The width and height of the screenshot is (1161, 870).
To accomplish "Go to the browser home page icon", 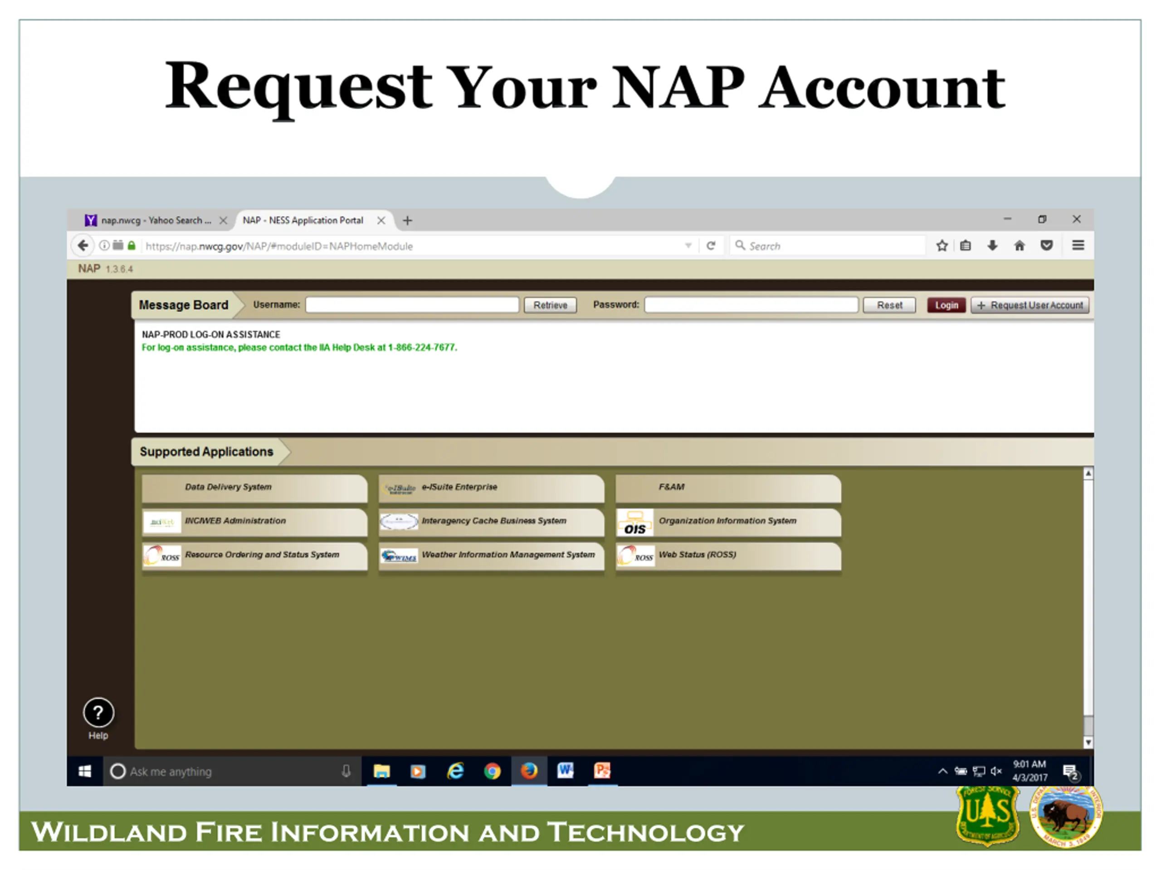I will (1020, 246).
